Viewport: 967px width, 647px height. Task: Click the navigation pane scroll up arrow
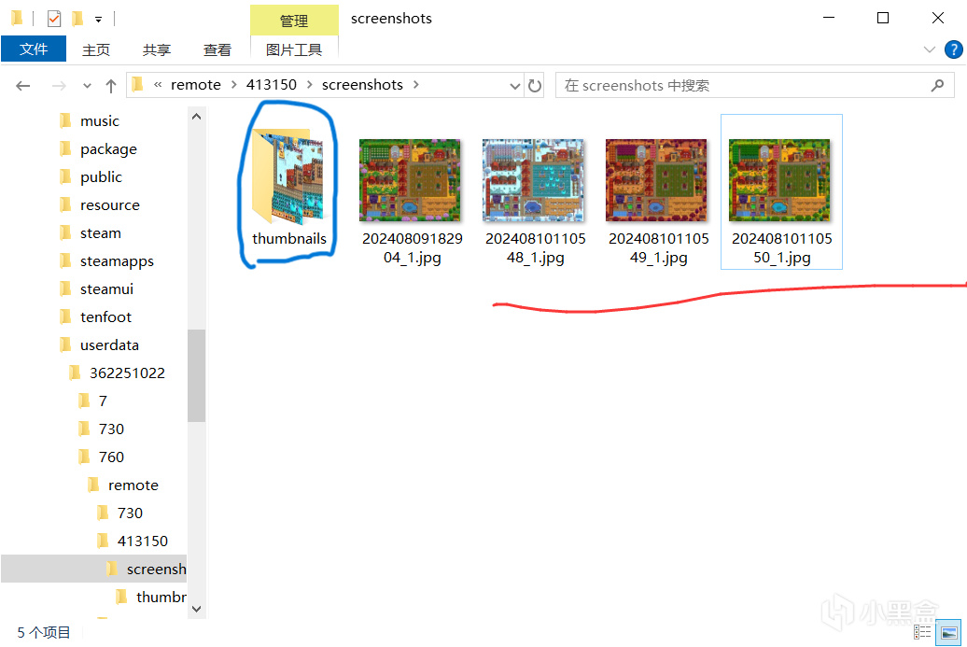pyautogui.click(x=196, y=116)
